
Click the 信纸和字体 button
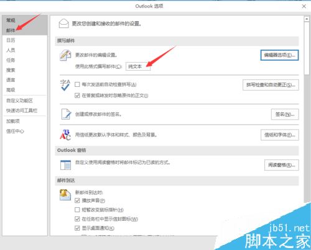[280, 135]
